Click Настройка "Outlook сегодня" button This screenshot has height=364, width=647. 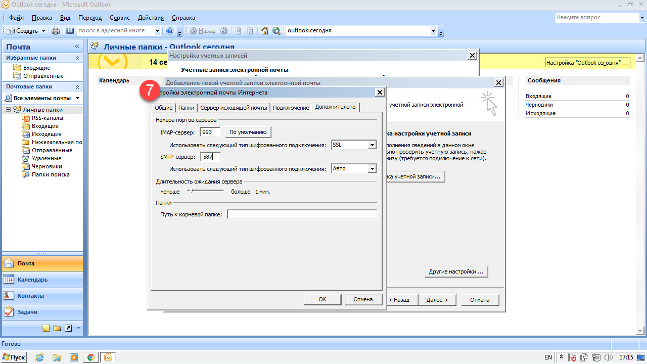click(587, 63)
